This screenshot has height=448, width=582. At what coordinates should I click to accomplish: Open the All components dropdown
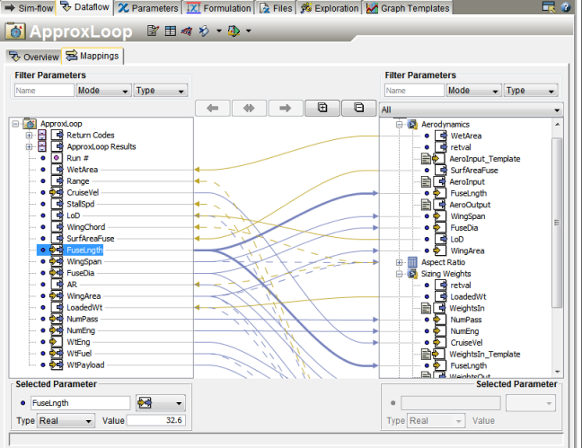pyautogui.click(x=470, y=110)
